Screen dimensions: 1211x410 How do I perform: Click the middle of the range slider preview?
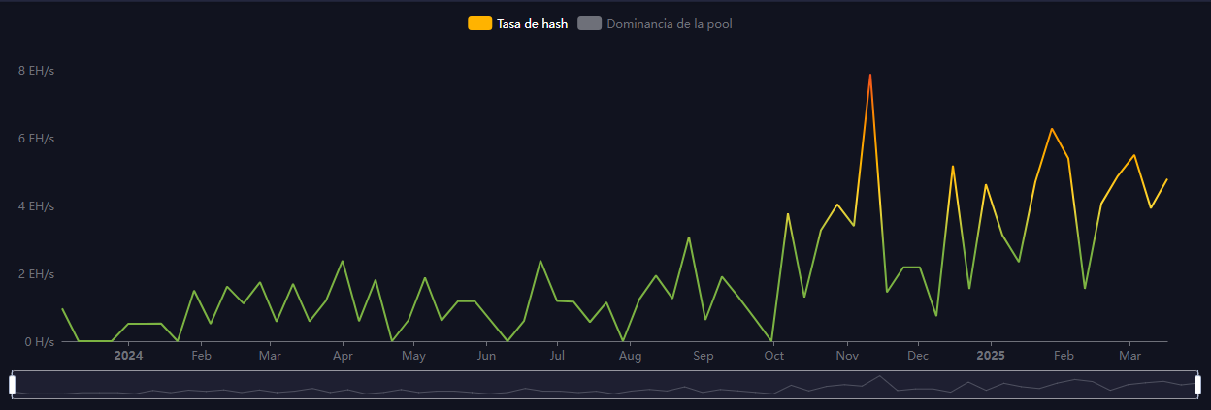(605, 385)
